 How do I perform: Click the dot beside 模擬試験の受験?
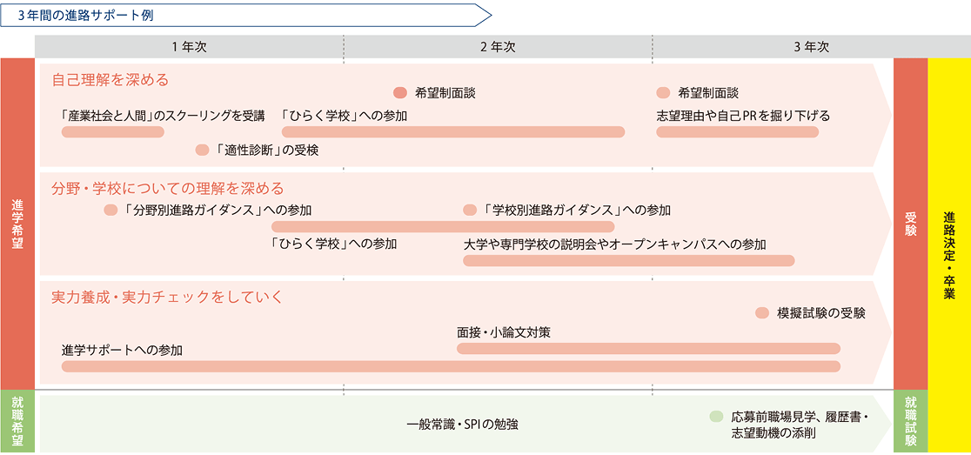(x=762, y=313)
